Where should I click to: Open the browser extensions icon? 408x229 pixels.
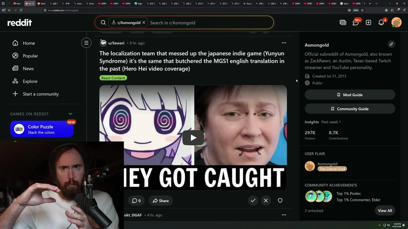pos(392,10)
